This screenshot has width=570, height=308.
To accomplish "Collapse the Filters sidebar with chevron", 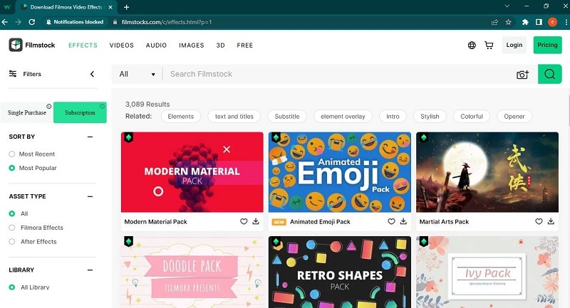I will pos(92,74).
